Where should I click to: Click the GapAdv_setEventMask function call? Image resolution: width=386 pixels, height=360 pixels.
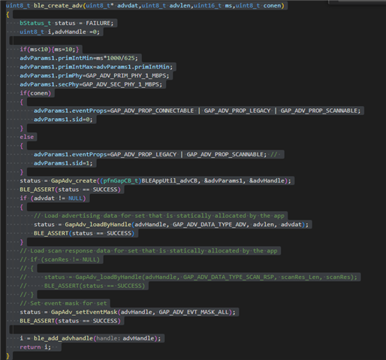(84, 312)
